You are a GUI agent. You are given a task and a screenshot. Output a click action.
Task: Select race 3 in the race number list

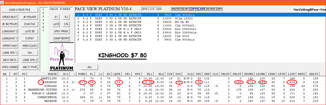(43, 16)
